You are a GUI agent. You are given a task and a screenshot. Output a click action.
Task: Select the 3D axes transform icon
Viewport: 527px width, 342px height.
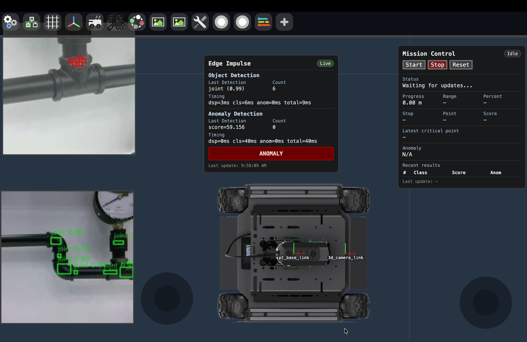(x=74, y=22)
